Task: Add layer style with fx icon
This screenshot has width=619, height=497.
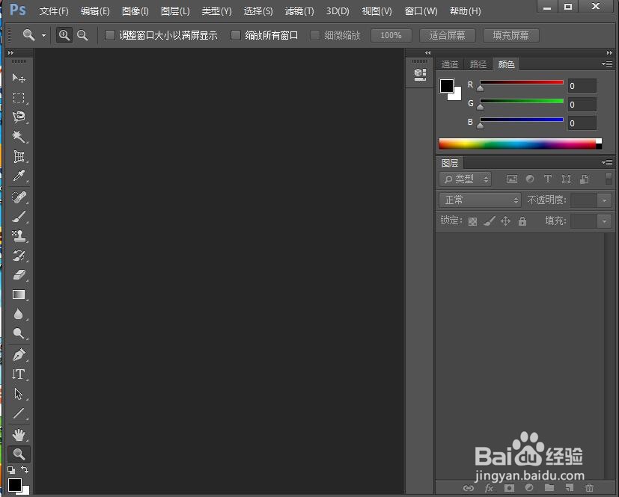Action: click(489, 488)
